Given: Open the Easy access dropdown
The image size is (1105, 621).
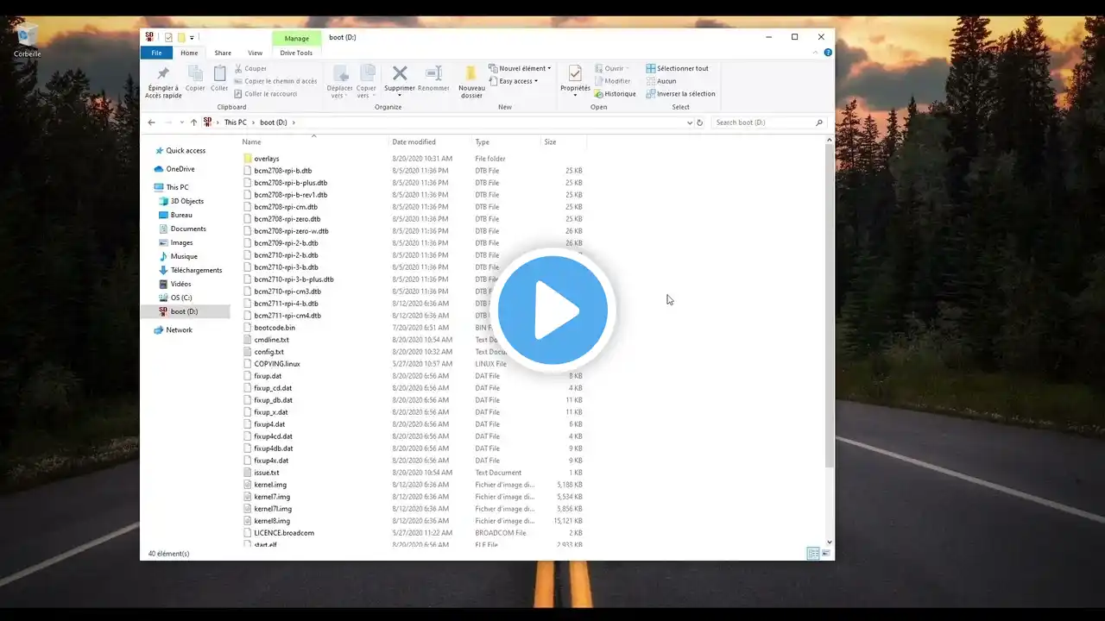Looking at the screenshot, I should point(513,81).
